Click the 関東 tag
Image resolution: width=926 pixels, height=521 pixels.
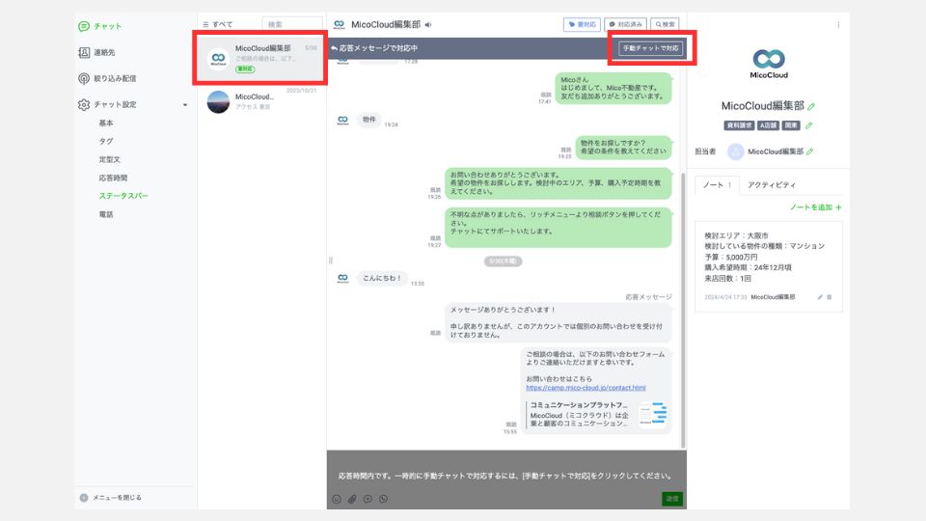tap(791, 125)
